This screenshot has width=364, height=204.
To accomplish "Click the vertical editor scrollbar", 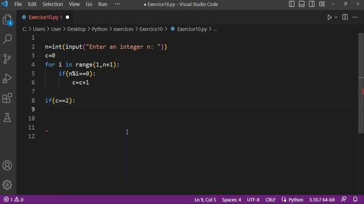I will 361,83.
